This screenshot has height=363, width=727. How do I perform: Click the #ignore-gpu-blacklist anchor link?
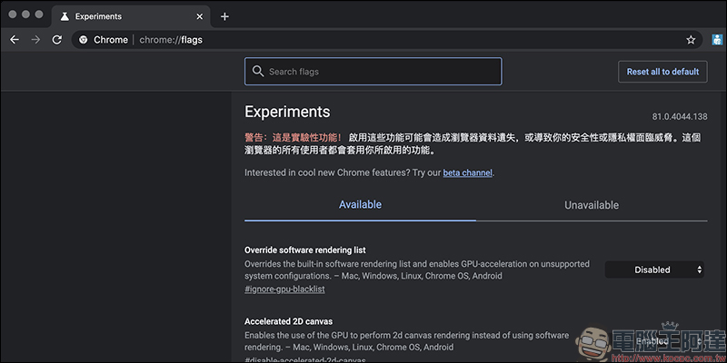click(284, 289)
